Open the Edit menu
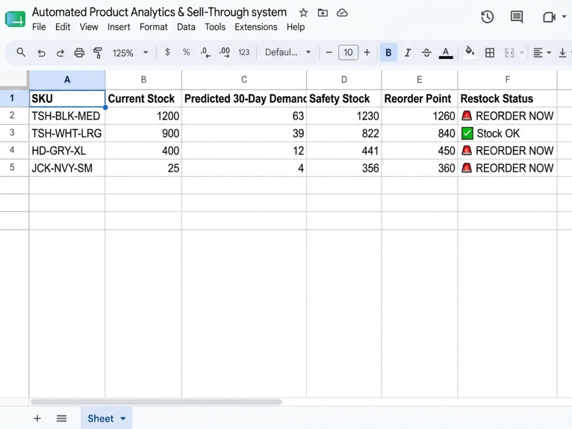This screenshot has height=429, width=572. pos(63,27)
